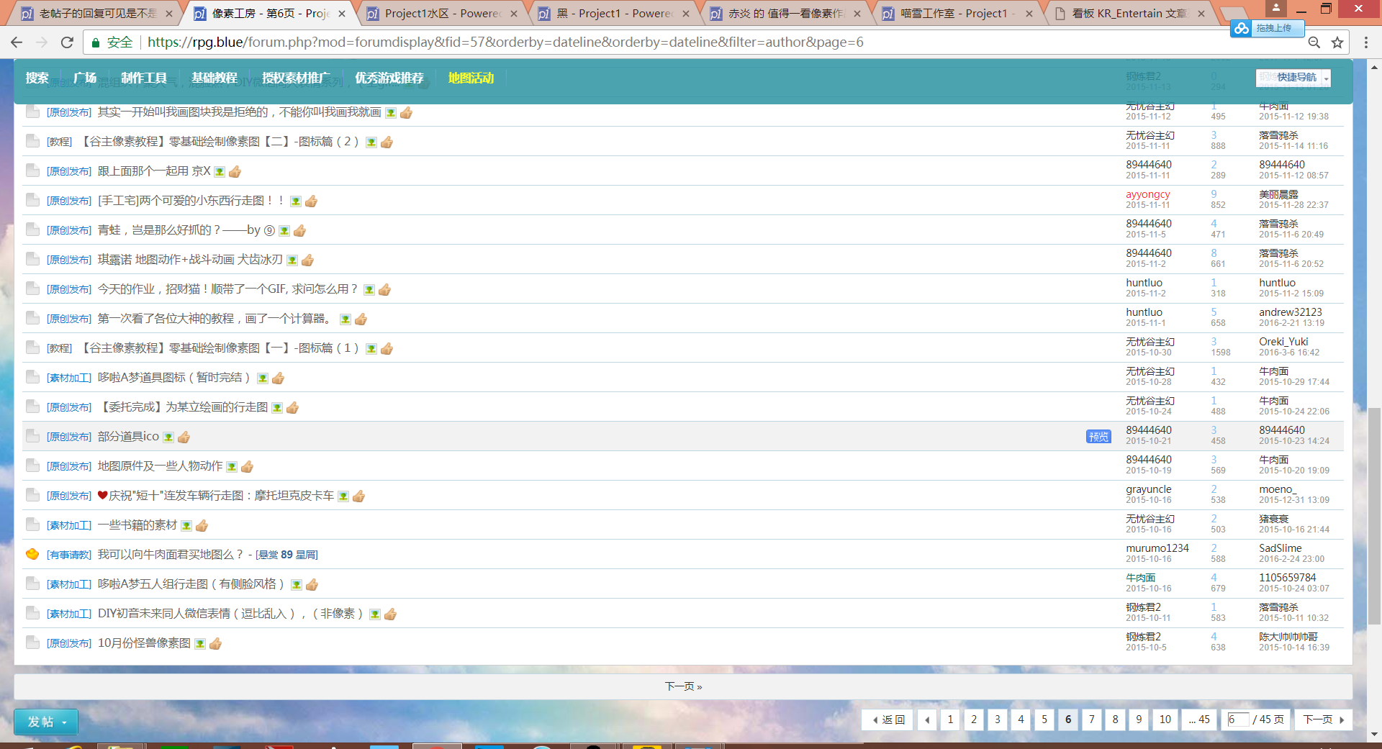This screenshot has height=749, width=1382.
Task: Jump to last page ... 45
Action: pos(1199,720)
